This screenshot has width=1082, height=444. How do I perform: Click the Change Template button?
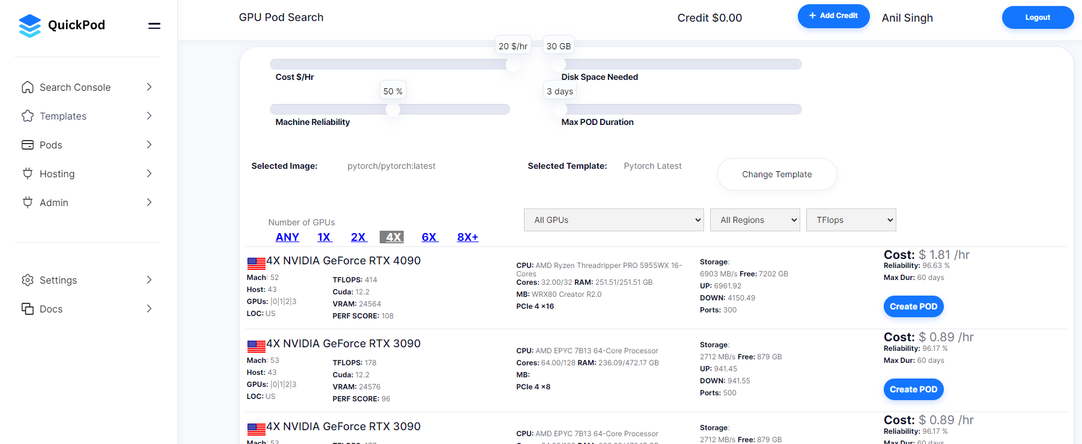(x=777, y=174)
